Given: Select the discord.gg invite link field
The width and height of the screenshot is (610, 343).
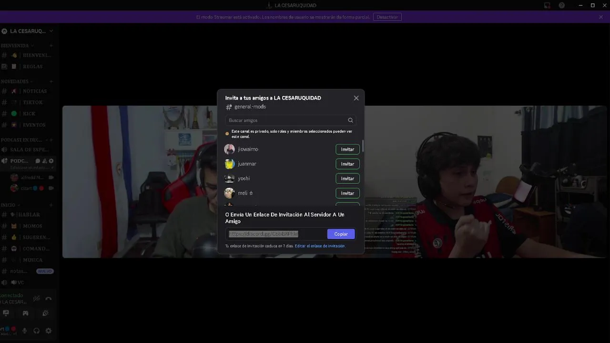Looking at the screenshot, I should tap(276, 234).
